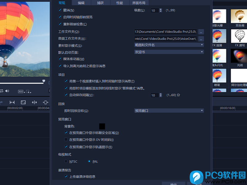Toggle 上传崩溃详细信息 checkbox
The width and height of the screenshot is (247, 185).
66,176
